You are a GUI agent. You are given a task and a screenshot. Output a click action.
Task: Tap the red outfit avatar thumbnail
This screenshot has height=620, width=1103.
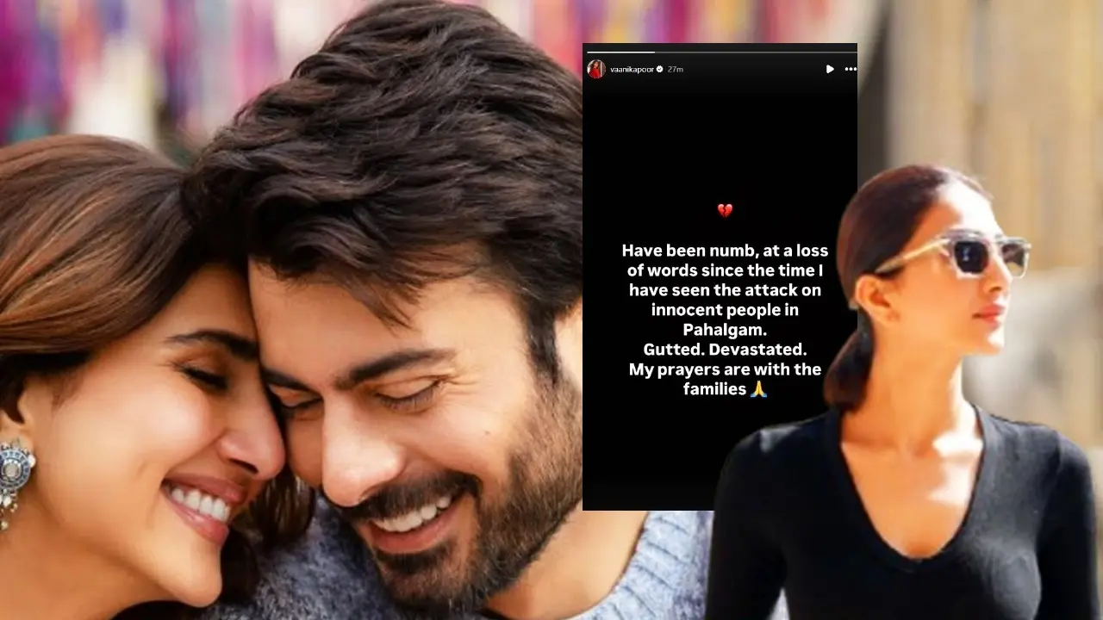click(x=597, y=70)
